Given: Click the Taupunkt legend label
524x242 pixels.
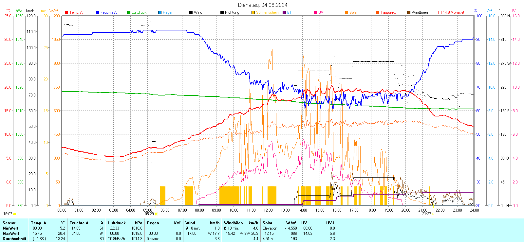Looking at the screenshot, I should pyautogui.click(x=388, y=12).
